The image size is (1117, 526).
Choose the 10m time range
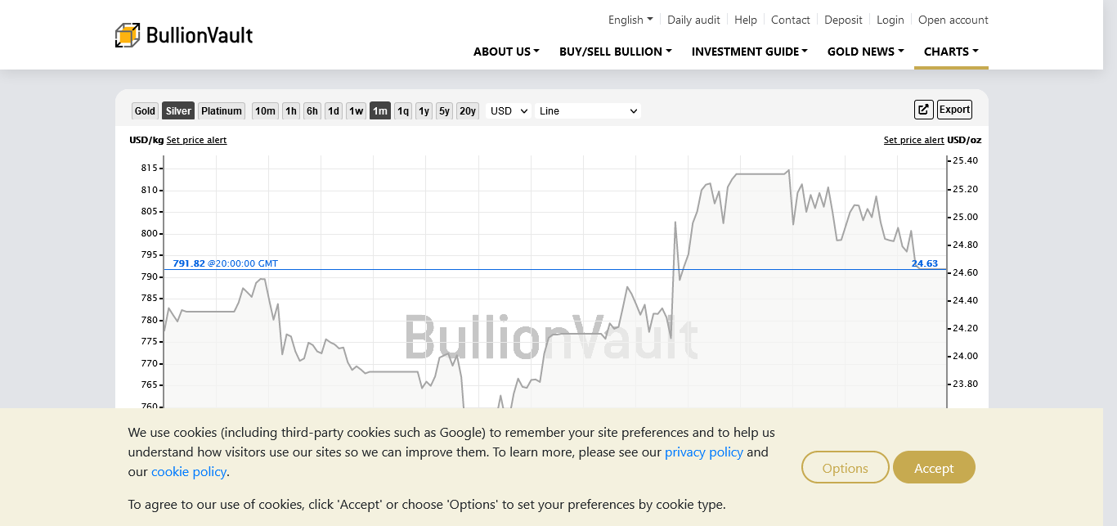[x=265, y=111]
